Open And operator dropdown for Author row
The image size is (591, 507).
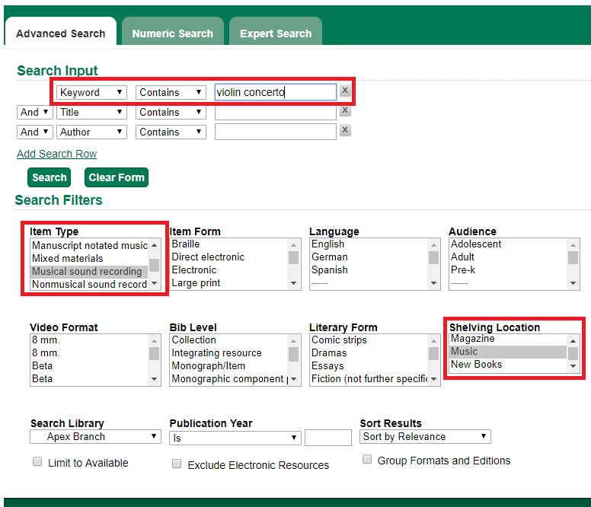click(x=35, y=132)
